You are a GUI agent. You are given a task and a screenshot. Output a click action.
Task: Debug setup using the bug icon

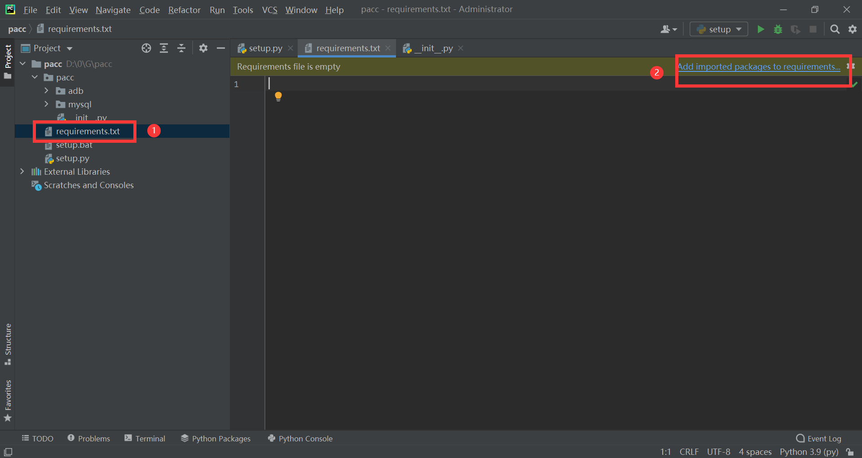[778, 29]
